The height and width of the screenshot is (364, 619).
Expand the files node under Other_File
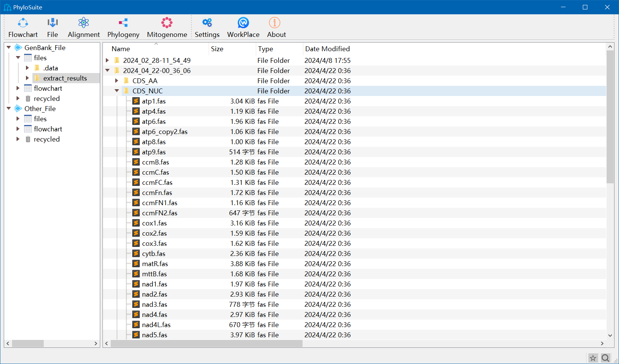pos(18,119)
